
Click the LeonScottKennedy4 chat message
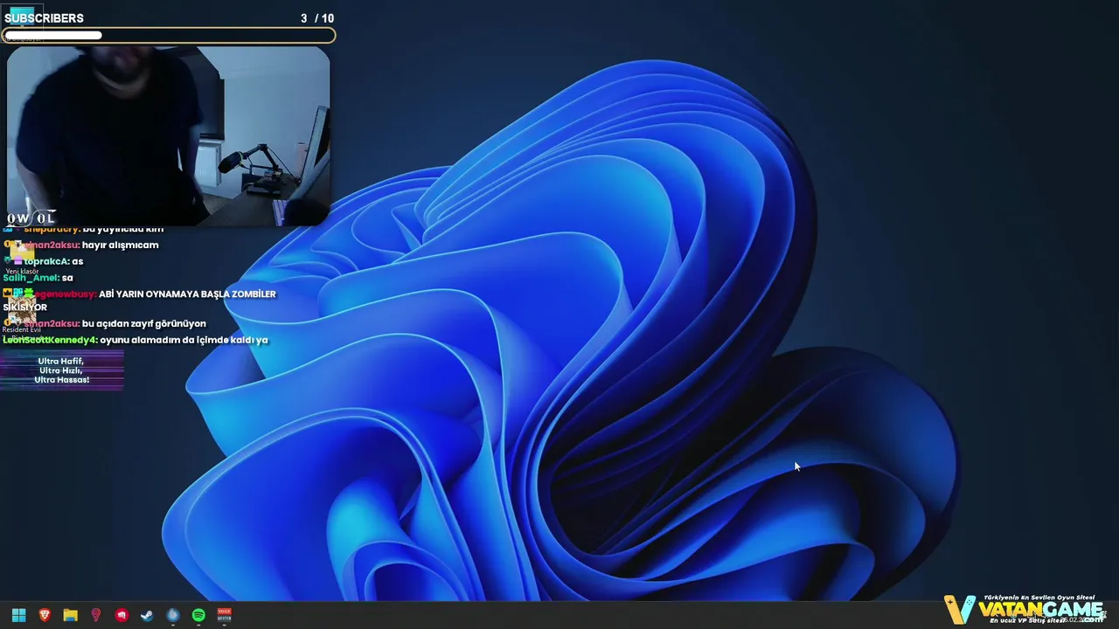coord(136,340)
